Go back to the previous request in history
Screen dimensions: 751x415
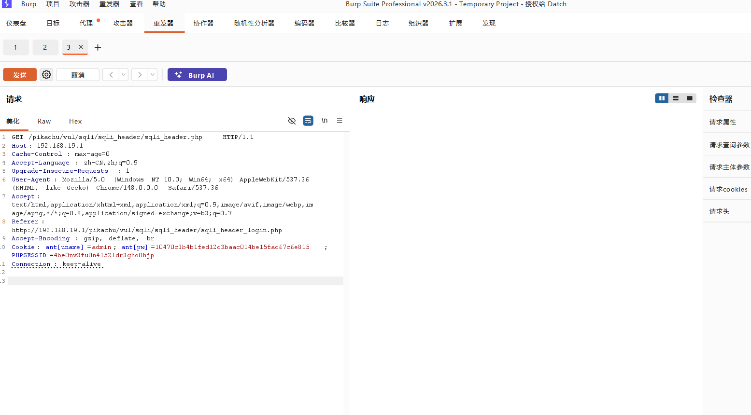(111, 75)
